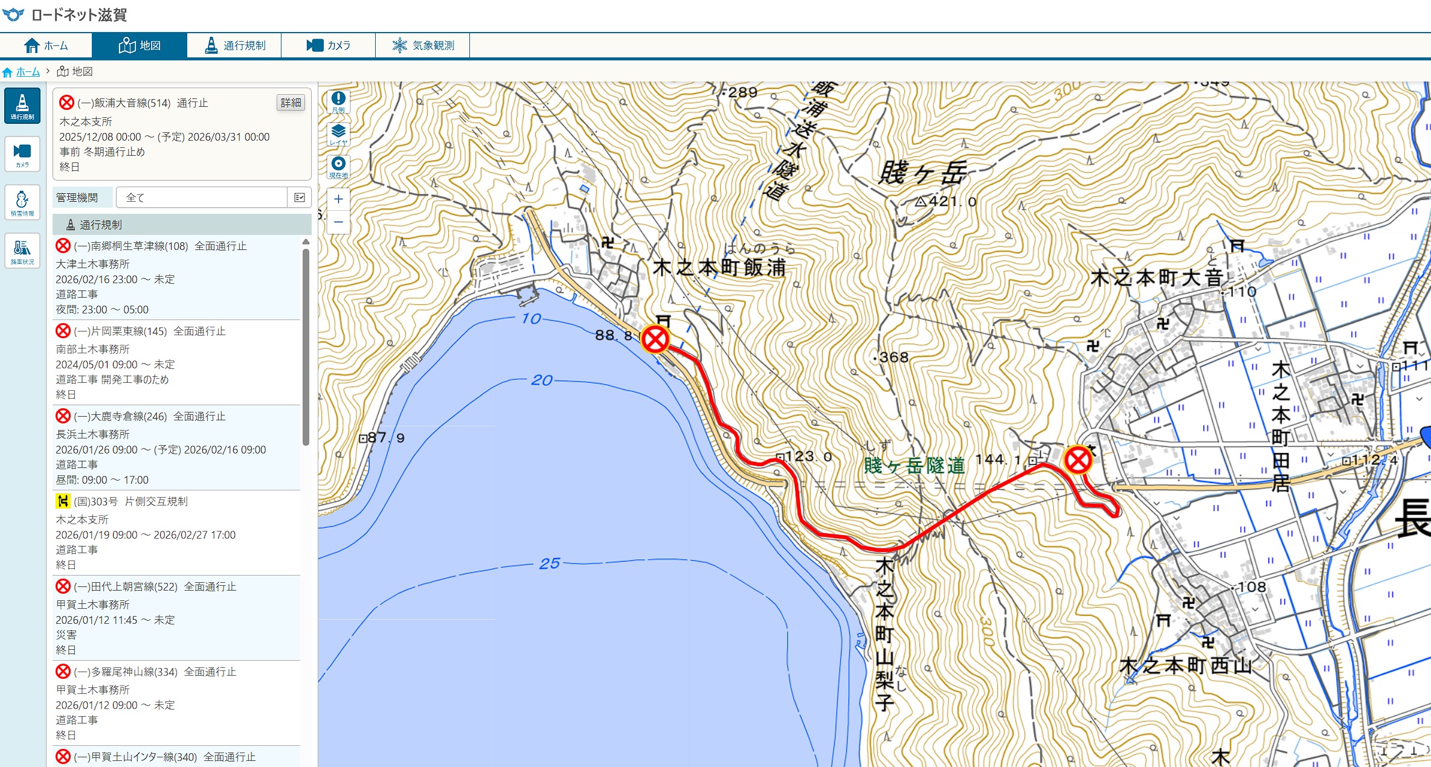This screenshot has height=767, width=1431.
Task: Click the road closure marker near 木之本町大音
Action: pos(1078,460)
